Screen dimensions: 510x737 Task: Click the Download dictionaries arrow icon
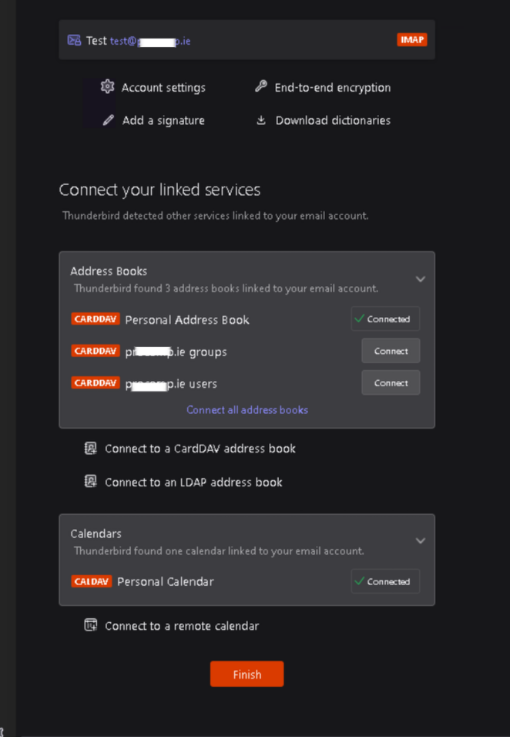[261, 120]
